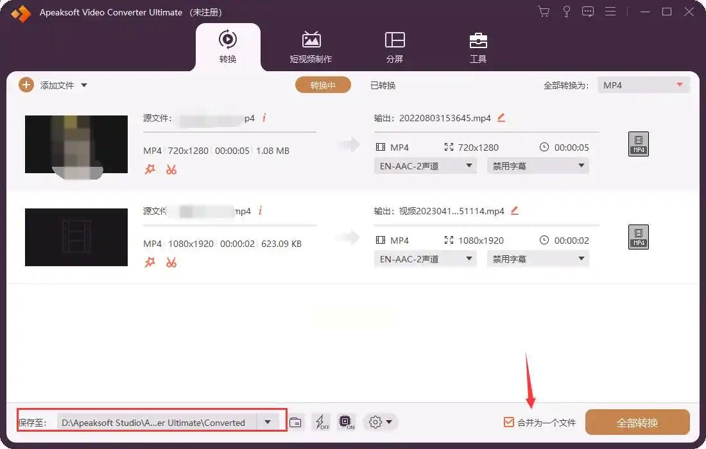
Task: Click the save path field D:\Apeaksoft Studio
Action: (157, 423)
